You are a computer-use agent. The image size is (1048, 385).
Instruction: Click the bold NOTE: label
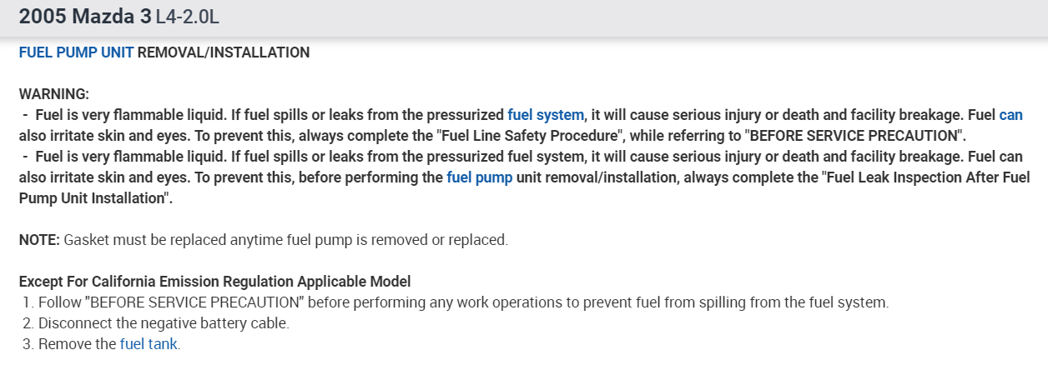(x=39, y=240)
